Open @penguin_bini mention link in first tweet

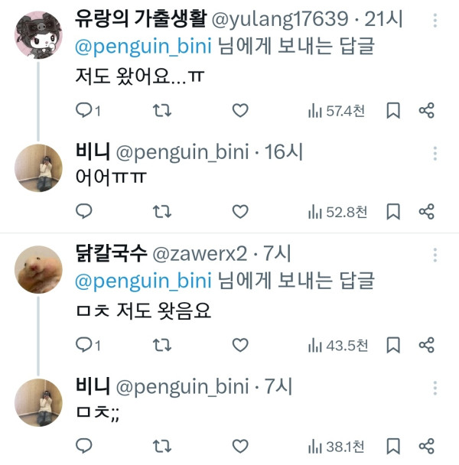143,47
